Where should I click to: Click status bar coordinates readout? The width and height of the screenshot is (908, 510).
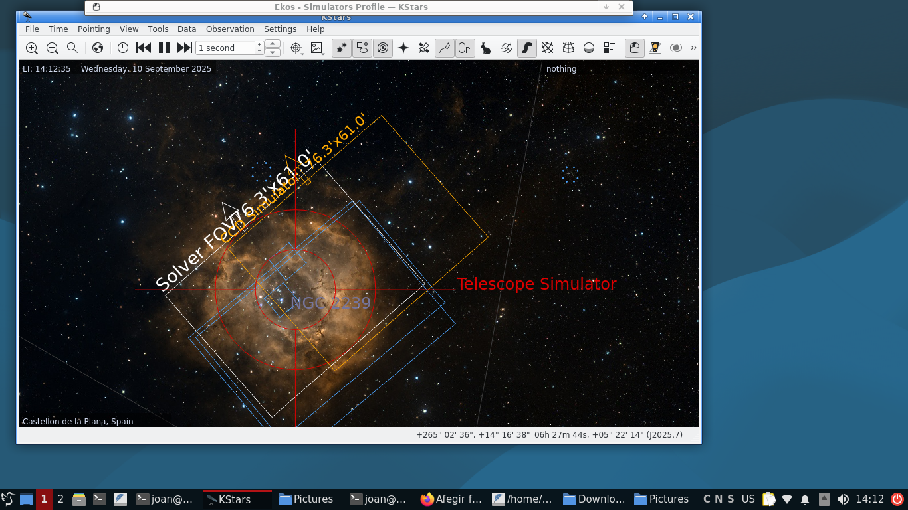550,435
